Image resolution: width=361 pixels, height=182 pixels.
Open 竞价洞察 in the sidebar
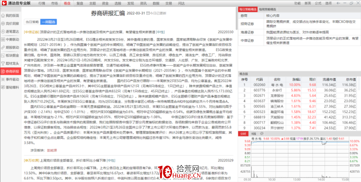click(x=11, y=24)
